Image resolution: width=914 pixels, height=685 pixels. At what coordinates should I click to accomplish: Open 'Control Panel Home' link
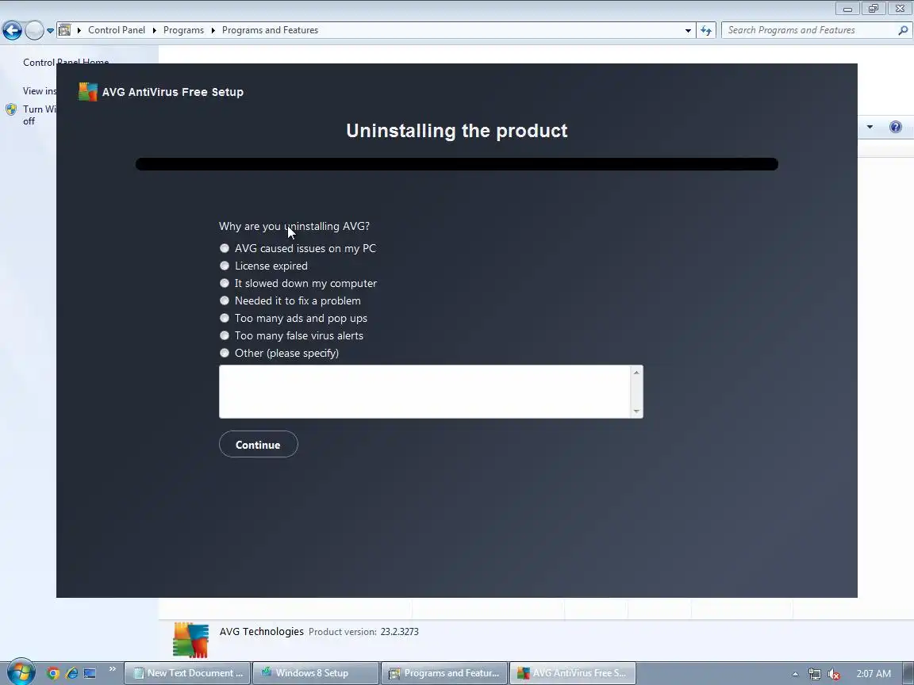tap(66, 63)
